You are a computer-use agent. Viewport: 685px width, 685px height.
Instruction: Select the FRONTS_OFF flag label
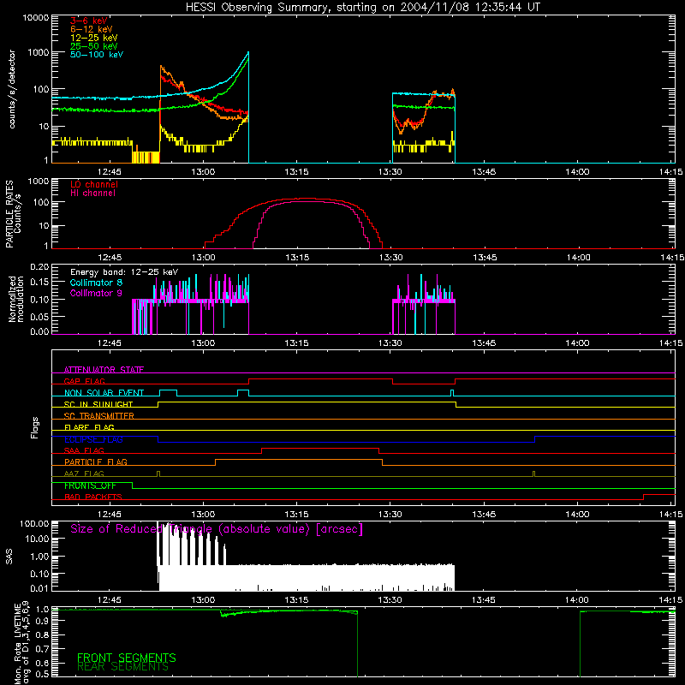(90, 485)
